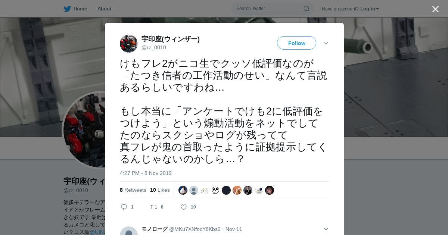The height and width of the screenshot is (235, 448).
Task: Open the first liker's avatar
Action: pyautogui.click(x=183, y=190)
